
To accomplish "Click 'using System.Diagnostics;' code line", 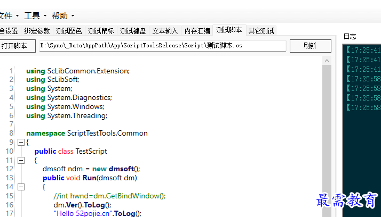I will click(69, 98).
